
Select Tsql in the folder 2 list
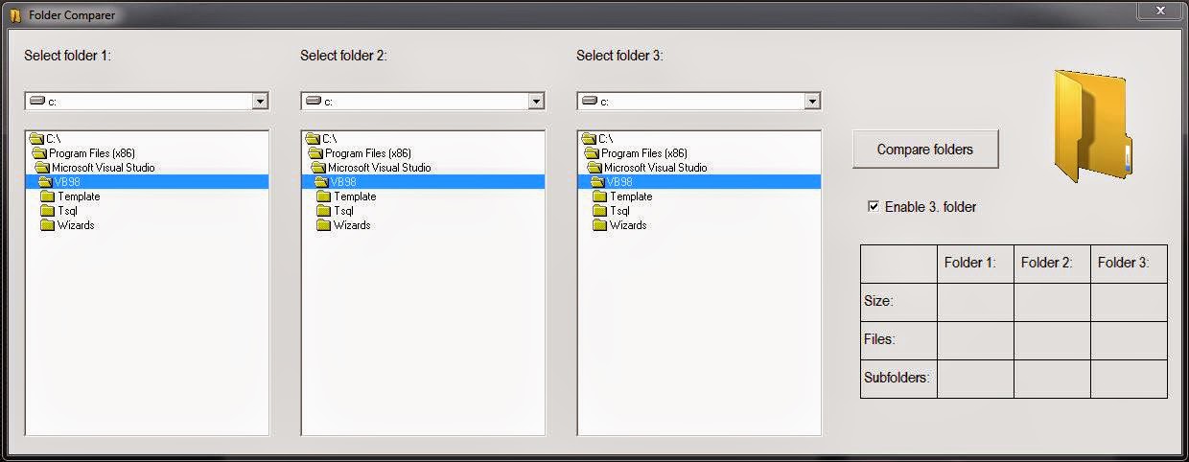point(343,211)
